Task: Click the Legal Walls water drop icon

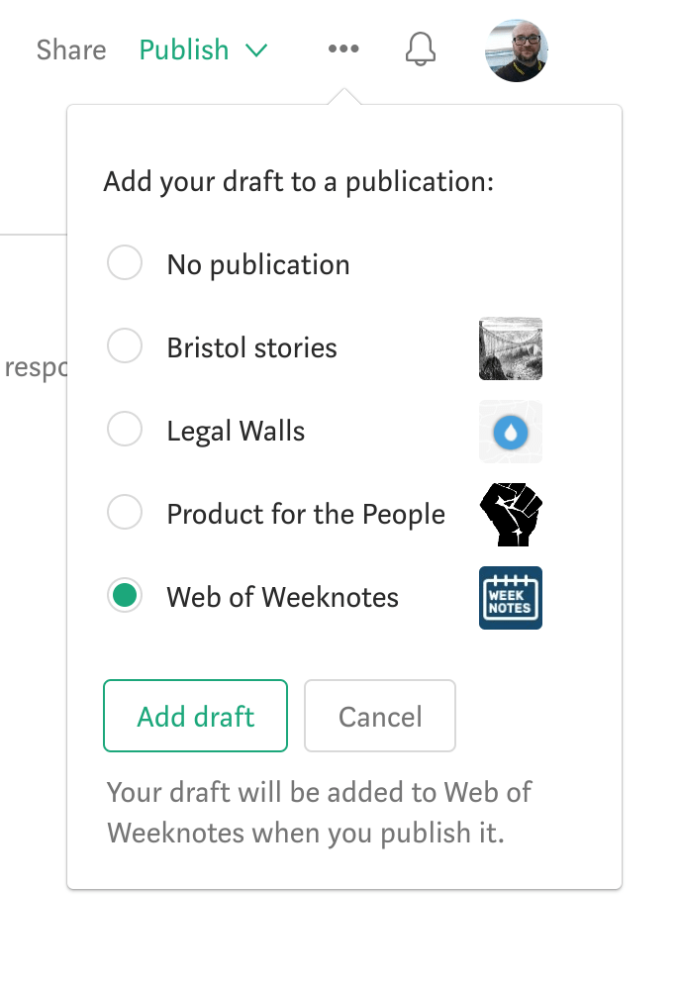Action: pyautogui.click(x=510, y=432)
